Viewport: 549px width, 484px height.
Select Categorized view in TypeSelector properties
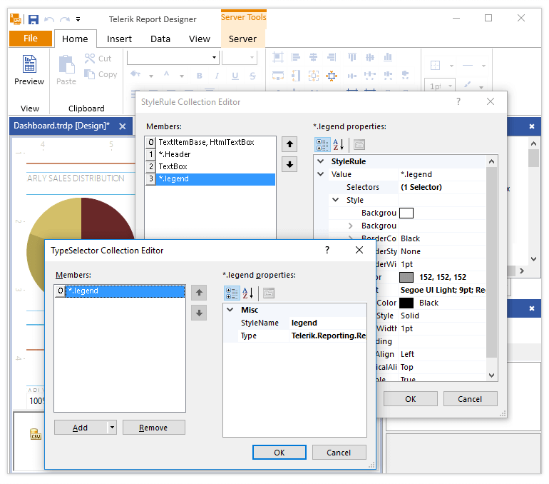point(232,293)
